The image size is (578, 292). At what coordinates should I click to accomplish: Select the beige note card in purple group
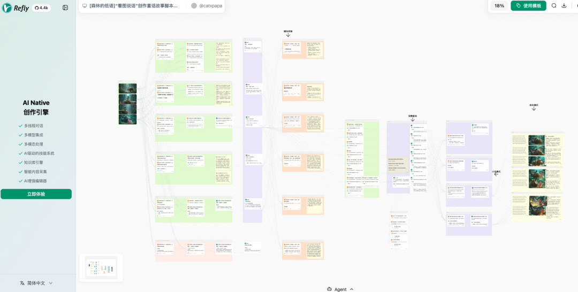pos(399,164)
